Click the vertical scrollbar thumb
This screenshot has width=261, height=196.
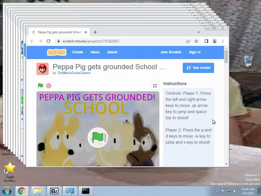(x=226, y=57)
